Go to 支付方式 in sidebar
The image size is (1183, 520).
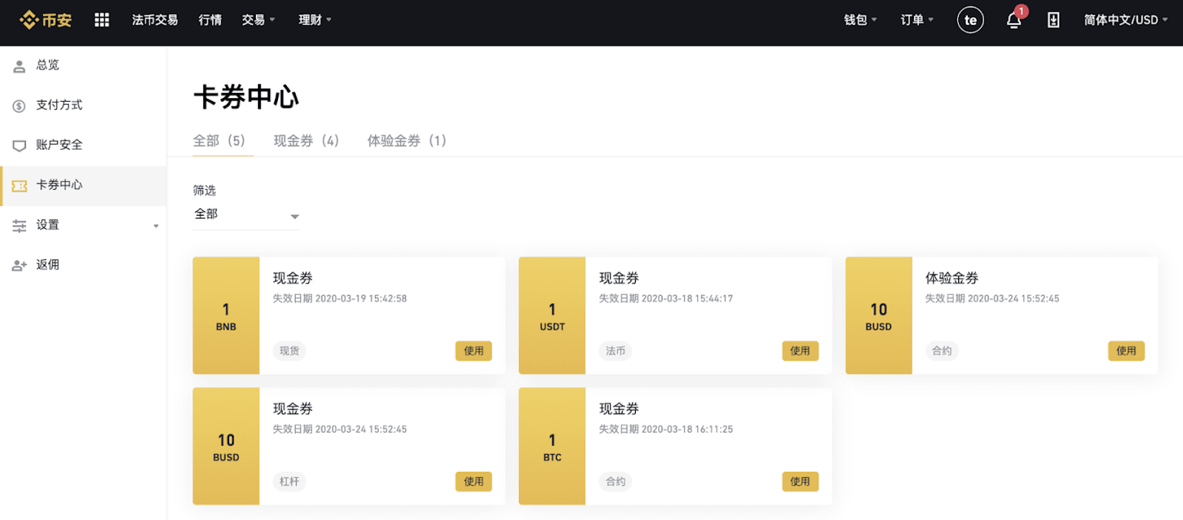click(59, 105)
